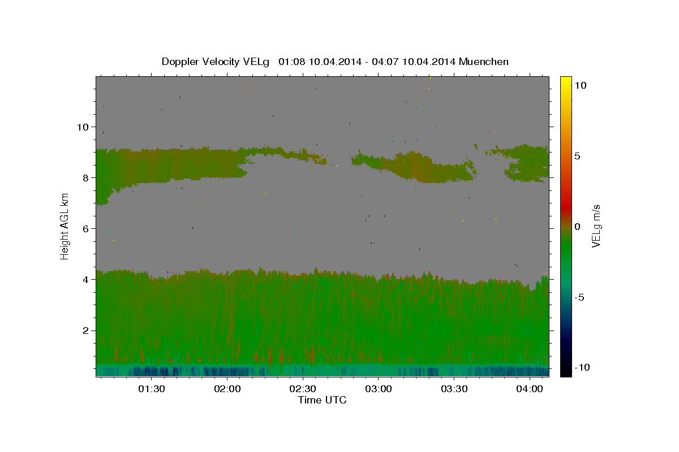Click the yellow top of the color scale
Image resolution: width=679 pixels, height=452 pixels.
point(565,82)
